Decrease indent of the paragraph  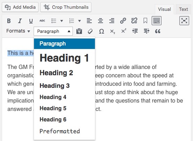pos(135,31)
